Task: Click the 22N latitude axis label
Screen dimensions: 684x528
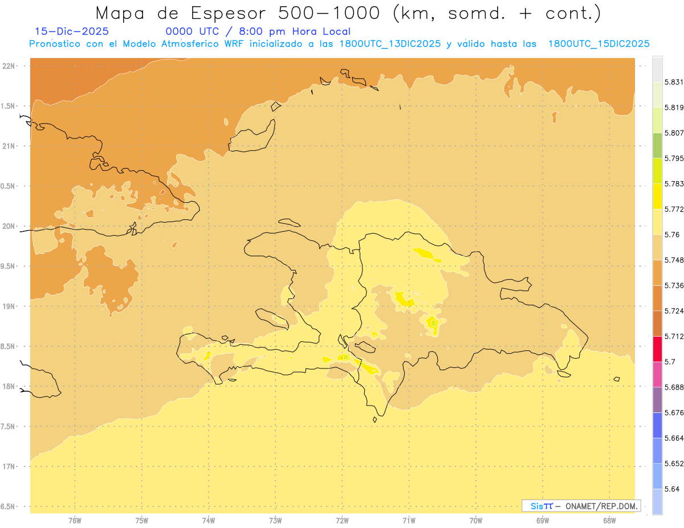Action: click(x=9, y=66)
